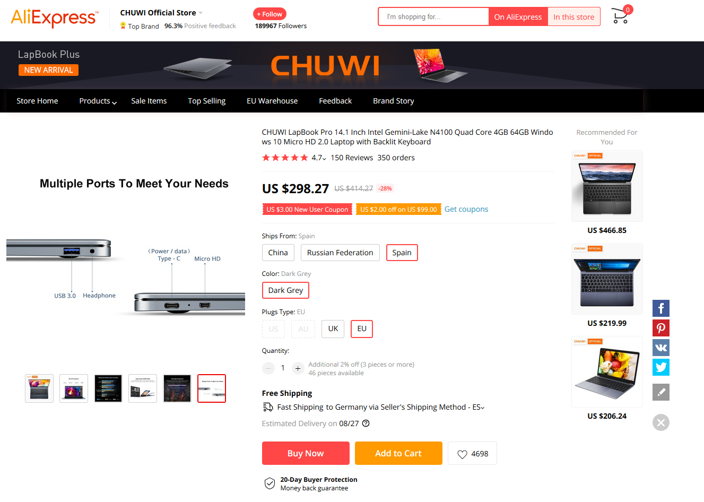The image size is (704, 502).
Task: Share product via VK icon
Action: pos(661,348)
